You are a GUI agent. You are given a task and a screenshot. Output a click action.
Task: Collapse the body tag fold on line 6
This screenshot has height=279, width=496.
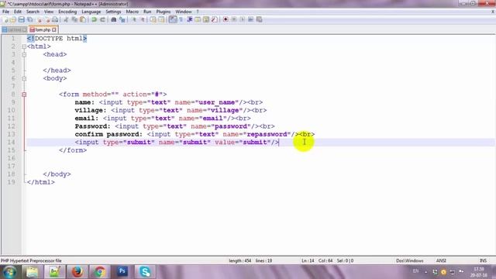point(24,78)
